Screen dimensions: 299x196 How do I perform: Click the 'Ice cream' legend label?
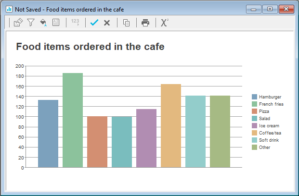coord(269,125)
